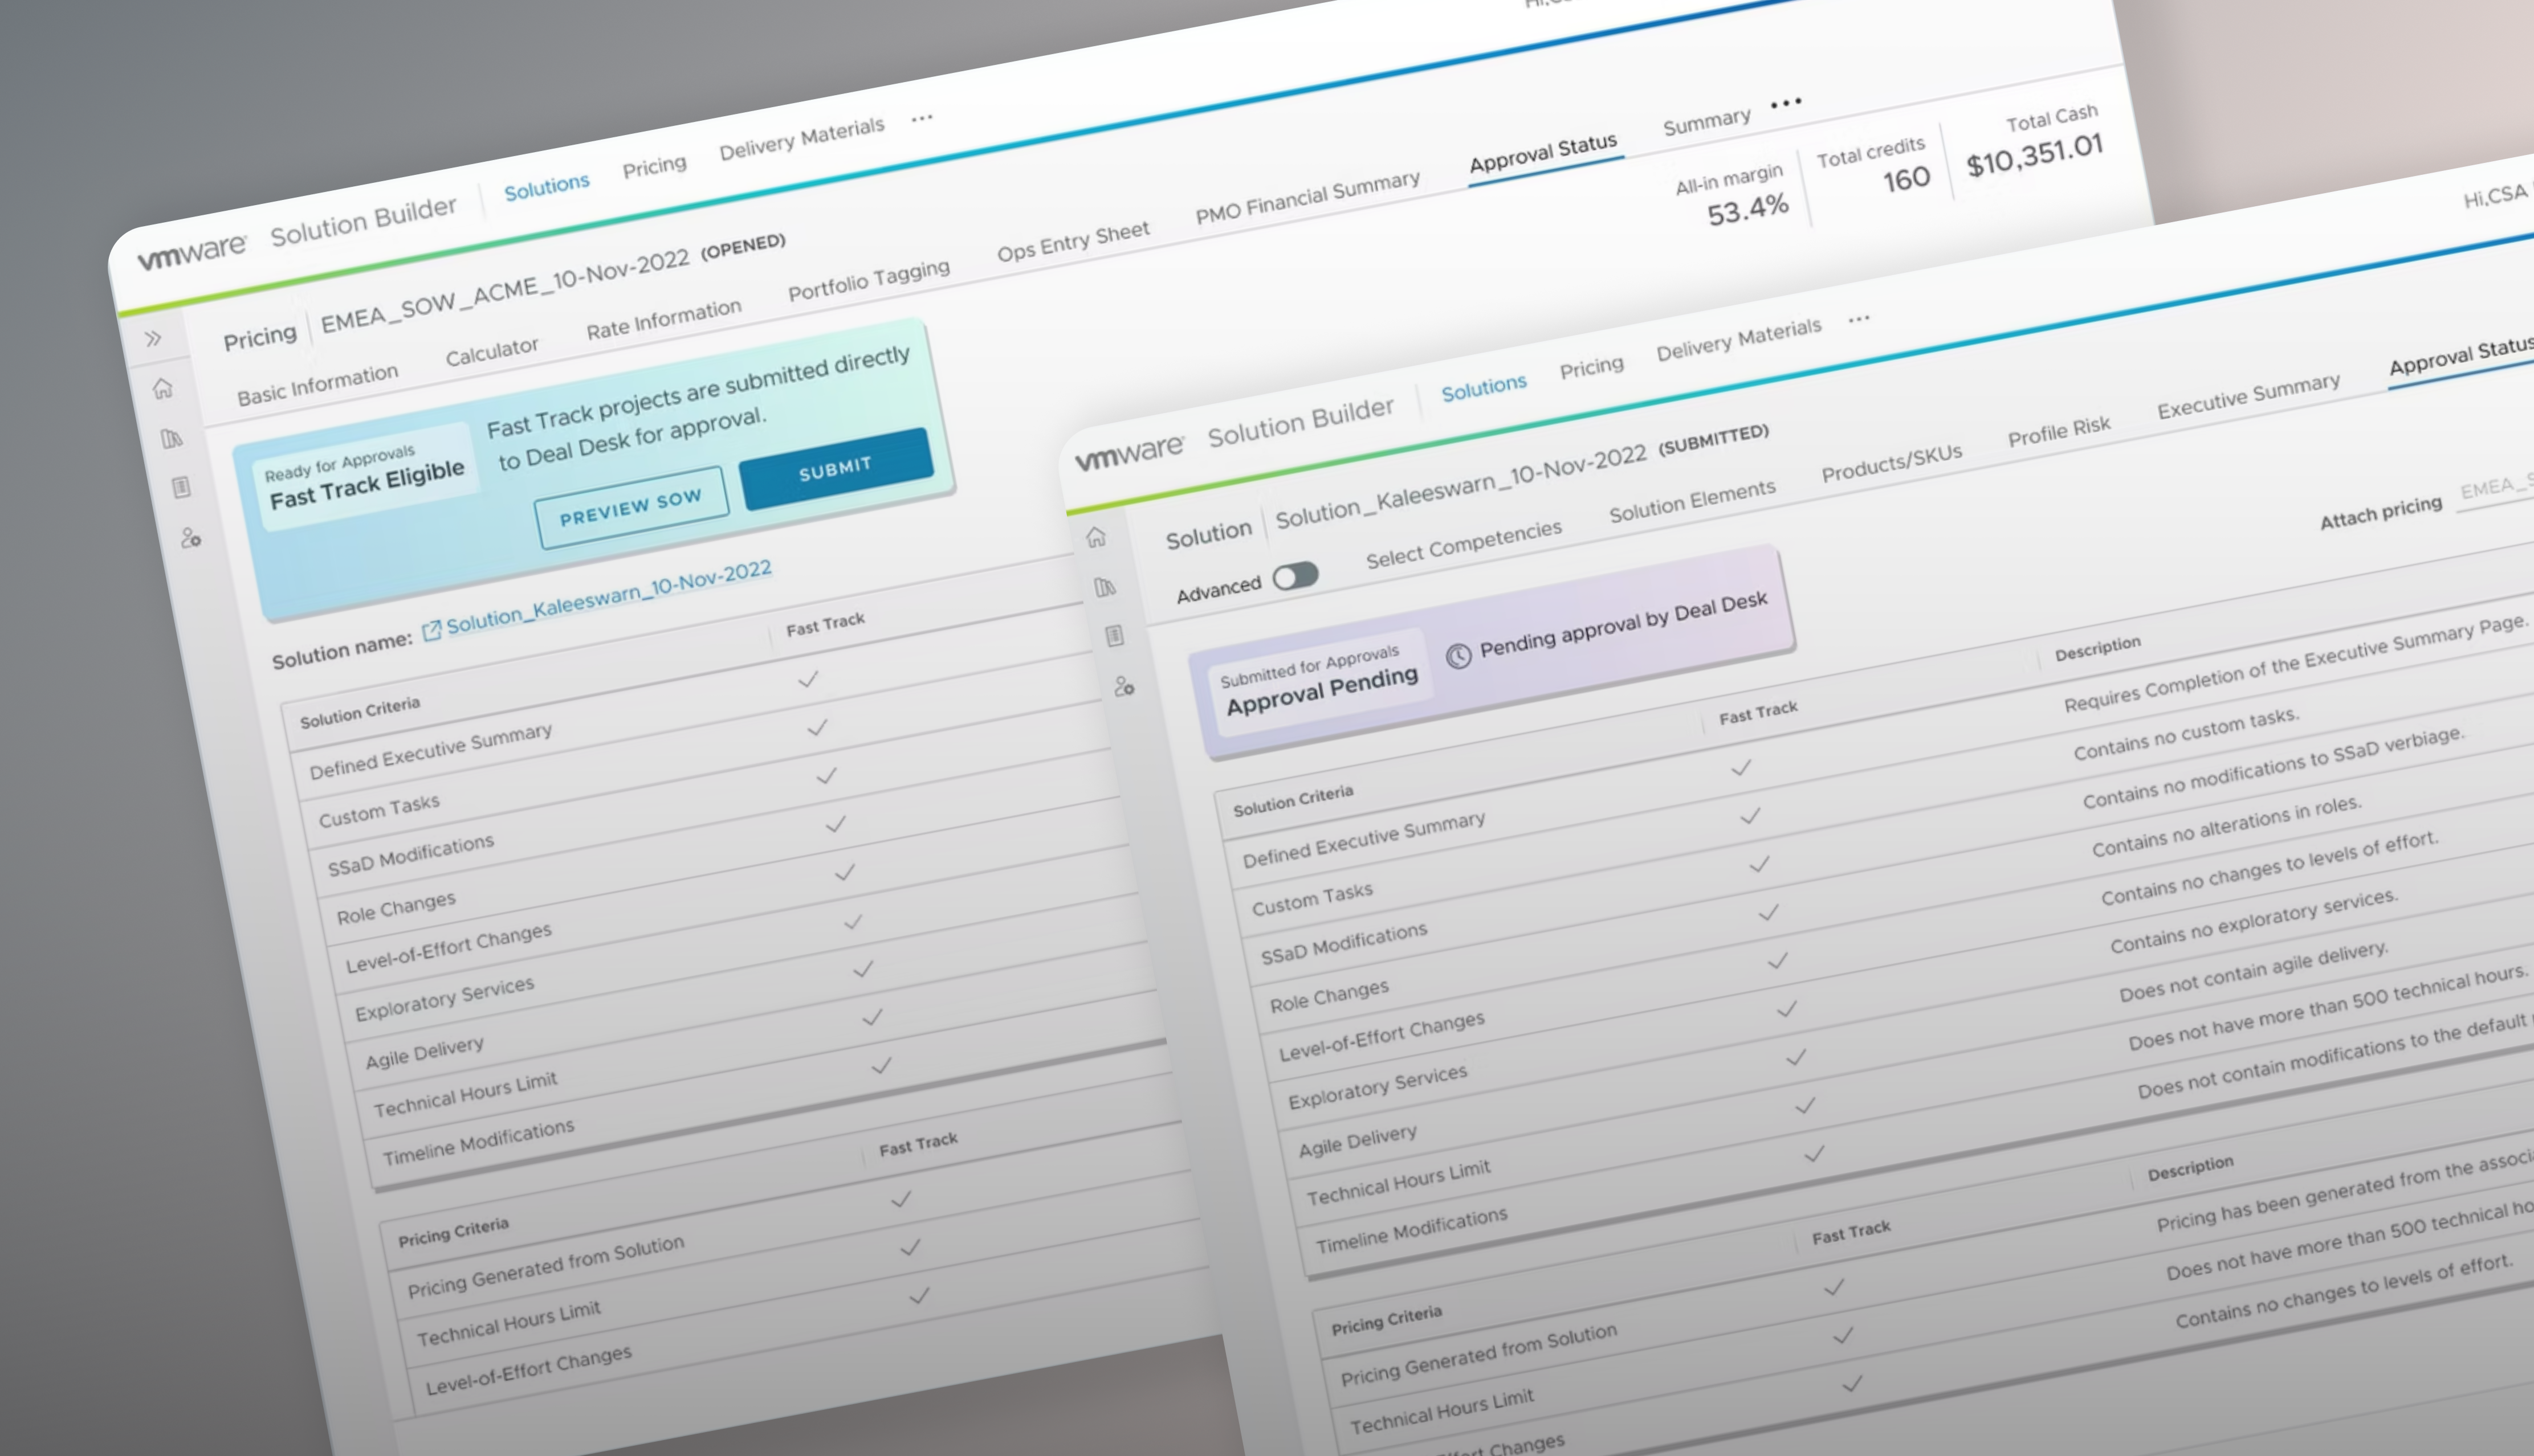The height and width of the screenshot is (1456, 2534).
Task: Open Approval Status tab in the Solution window
Action: pyautogui.click(x=2461, y=356)
